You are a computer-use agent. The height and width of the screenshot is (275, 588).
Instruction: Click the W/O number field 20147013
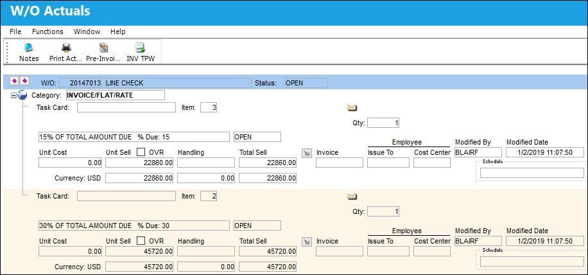[80, 83]
